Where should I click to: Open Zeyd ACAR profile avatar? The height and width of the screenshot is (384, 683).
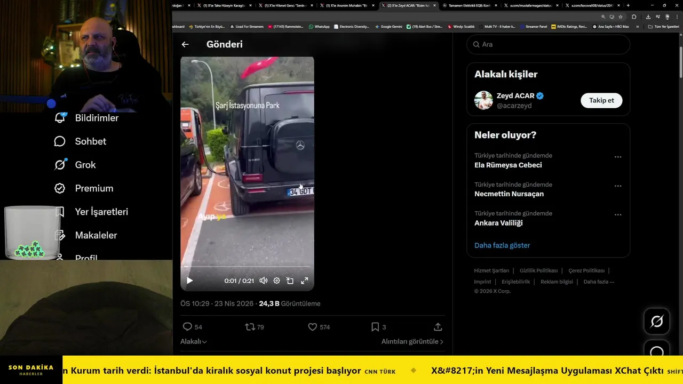tap(483, 100)
